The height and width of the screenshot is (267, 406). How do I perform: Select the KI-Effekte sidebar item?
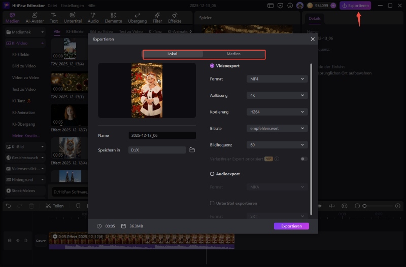pos(21,55)
